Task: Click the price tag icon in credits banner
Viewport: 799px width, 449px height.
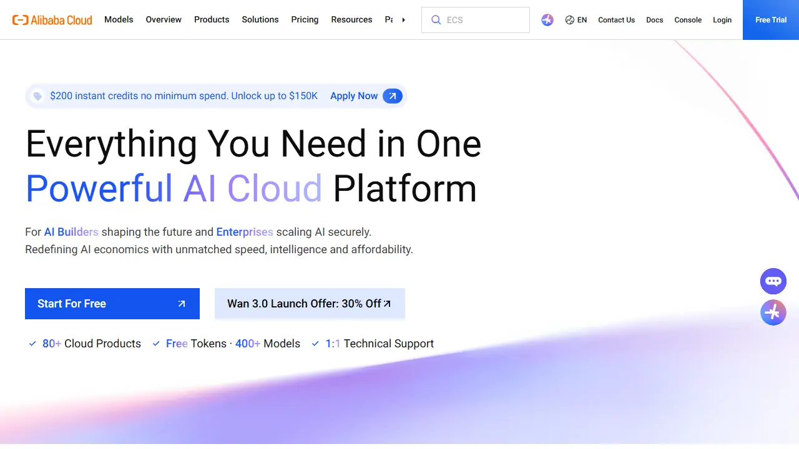Action: point(37,96)
